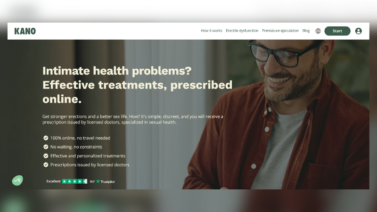
Task: Click the Trustpilot five-star rating
Action: point(74,181)
